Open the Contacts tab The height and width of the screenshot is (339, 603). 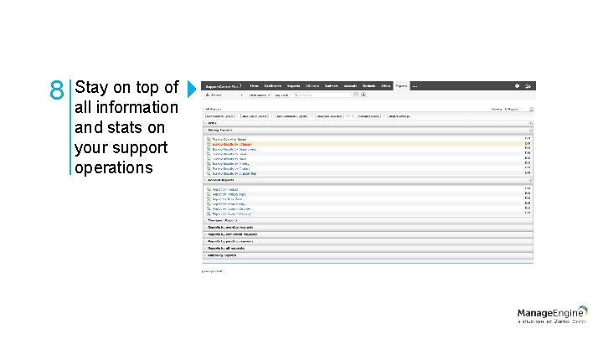[368, 85]
